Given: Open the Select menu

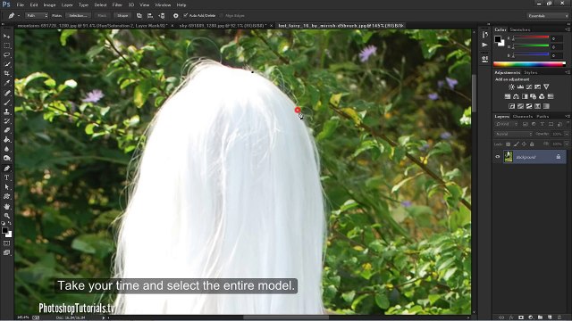Looking at the screenshot, I should point(100,4).
